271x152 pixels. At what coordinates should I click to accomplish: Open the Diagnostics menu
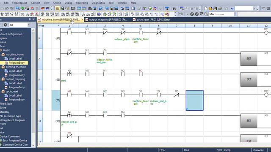click(98, 3)
